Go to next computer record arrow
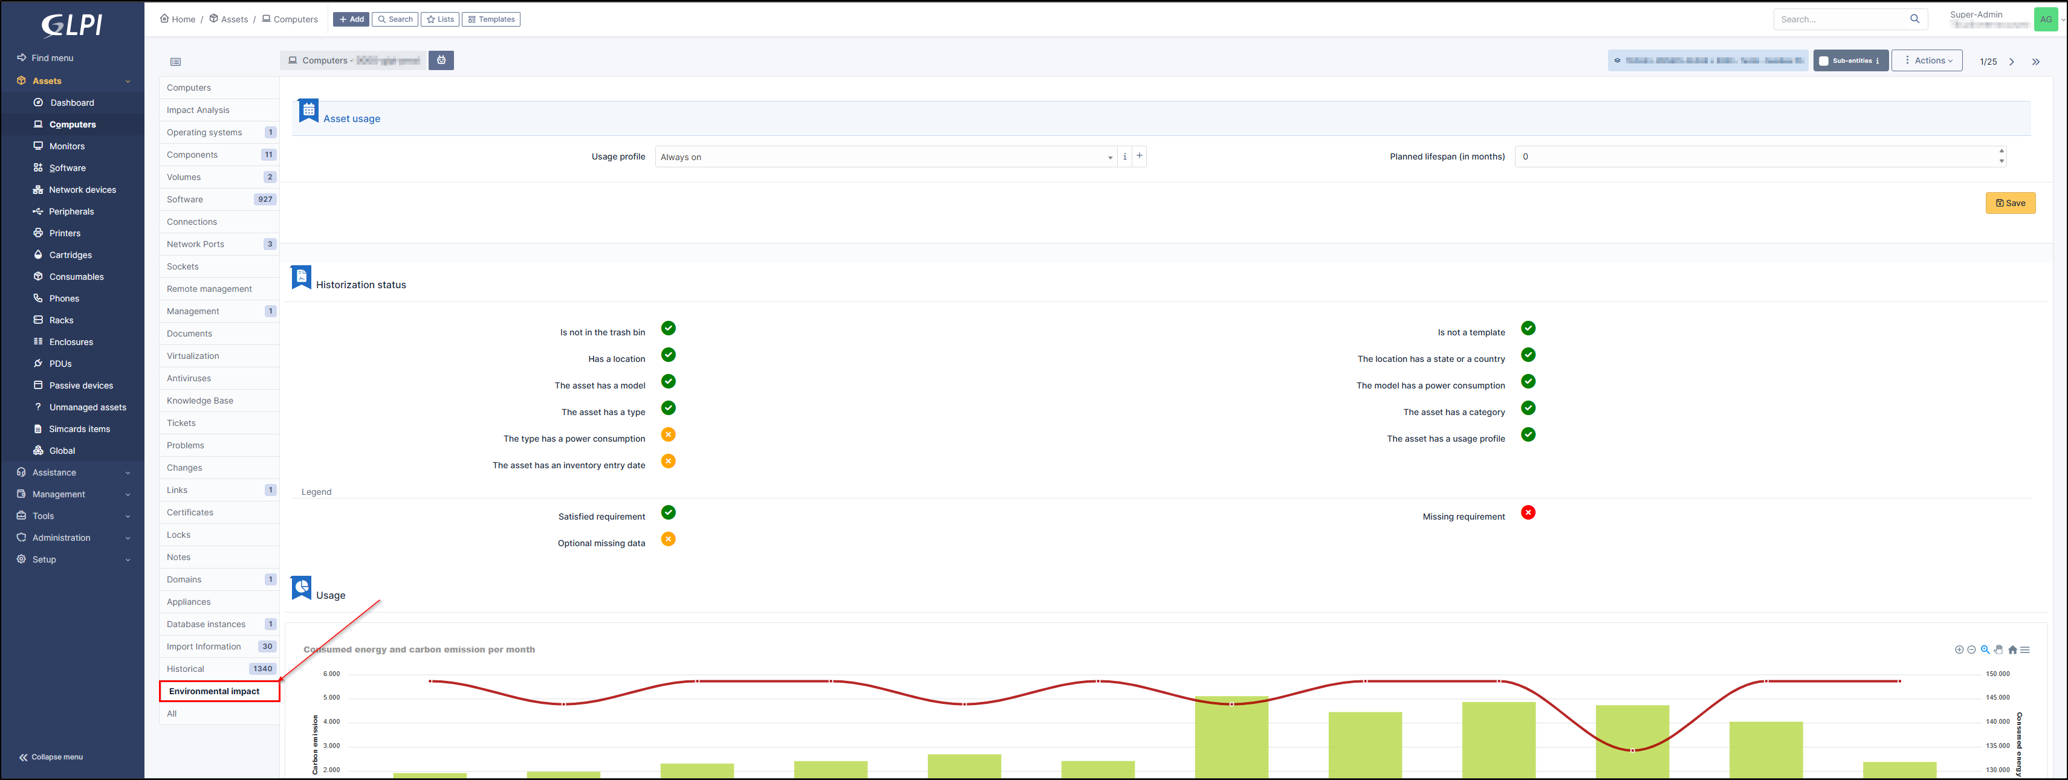Screen dimensions: 2068x780 tap(2011, 62)
